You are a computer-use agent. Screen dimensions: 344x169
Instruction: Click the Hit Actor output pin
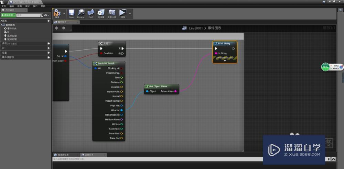(x=121, y=110)
